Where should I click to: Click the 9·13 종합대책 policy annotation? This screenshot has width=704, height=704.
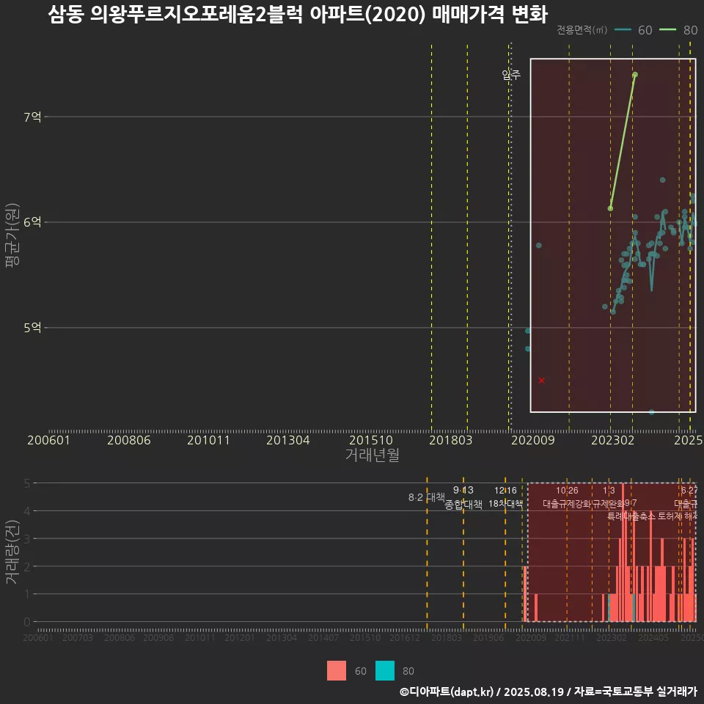click(x=463, y=497)
